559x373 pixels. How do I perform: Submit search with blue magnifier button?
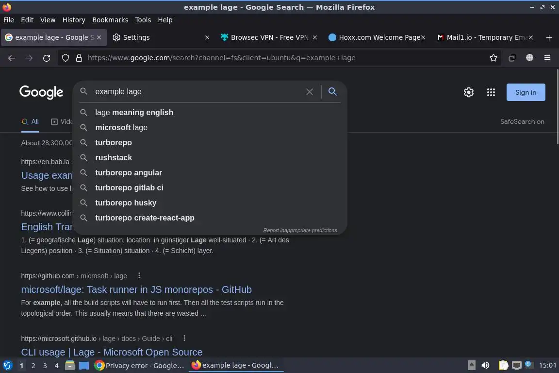(x=332, y=92)
